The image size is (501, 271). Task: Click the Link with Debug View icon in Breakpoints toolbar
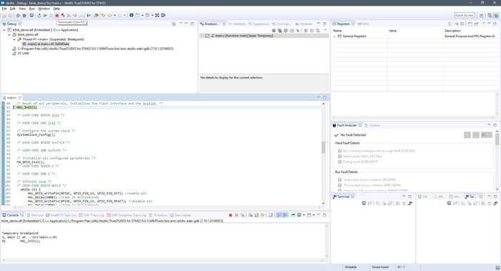318,31
